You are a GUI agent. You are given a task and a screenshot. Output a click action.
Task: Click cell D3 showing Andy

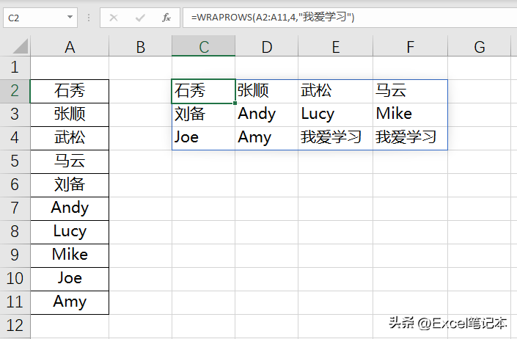pos(267,114)
